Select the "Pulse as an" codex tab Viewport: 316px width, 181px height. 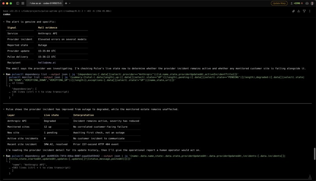(x=45, y=3)
